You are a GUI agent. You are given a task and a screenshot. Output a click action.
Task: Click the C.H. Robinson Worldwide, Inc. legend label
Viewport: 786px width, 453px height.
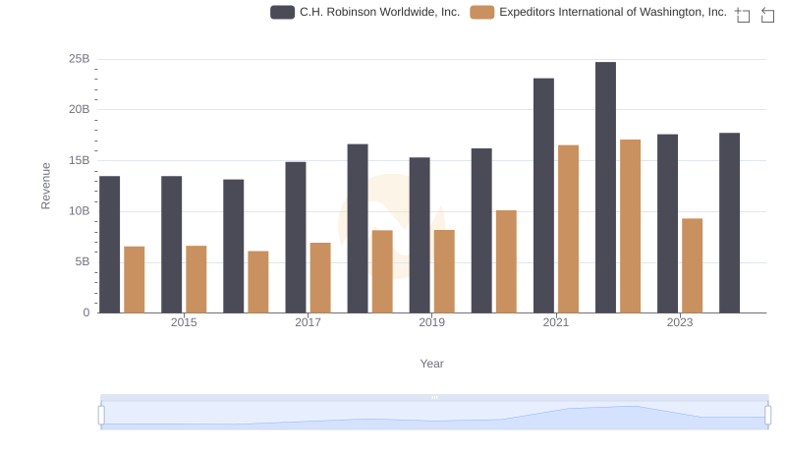click(379, 12)
